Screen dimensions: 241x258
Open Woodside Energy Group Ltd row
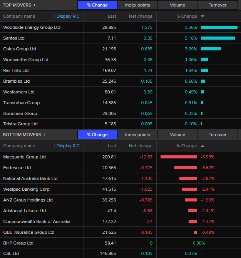pos(32,27)
